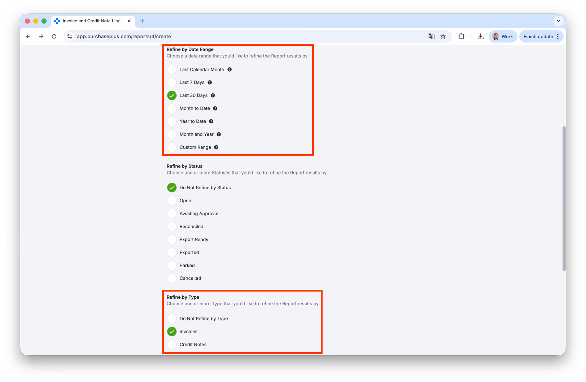Expand the tab search chevron
Screen dimensions: 586x382
559,21
